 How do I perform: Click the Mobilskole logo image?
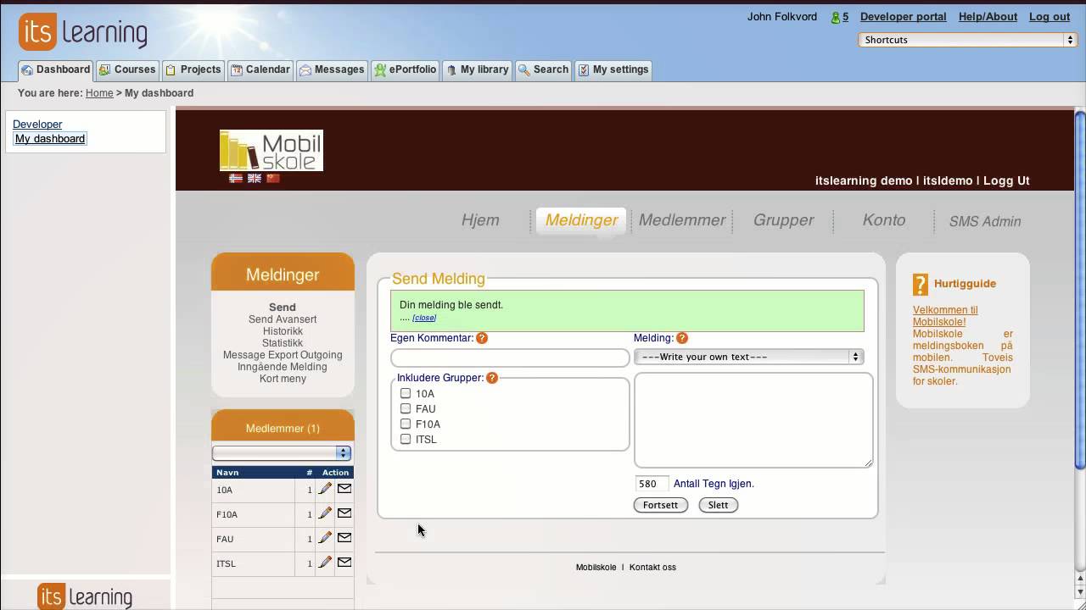coord(271,151)
